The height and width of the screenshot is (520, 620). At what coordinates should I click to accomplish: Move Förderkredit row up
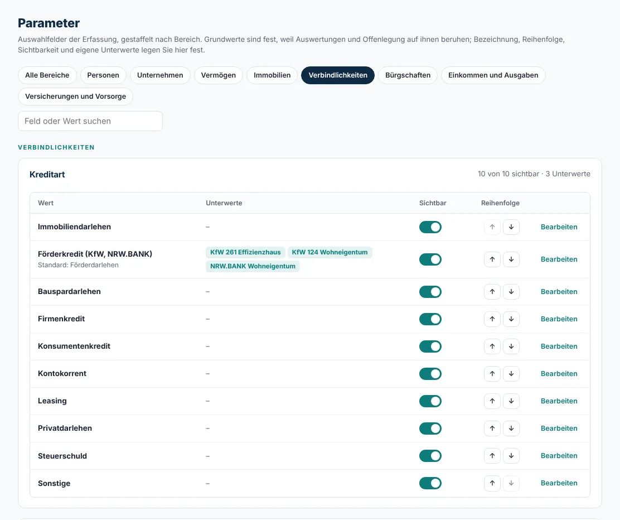tap(492, 259)
